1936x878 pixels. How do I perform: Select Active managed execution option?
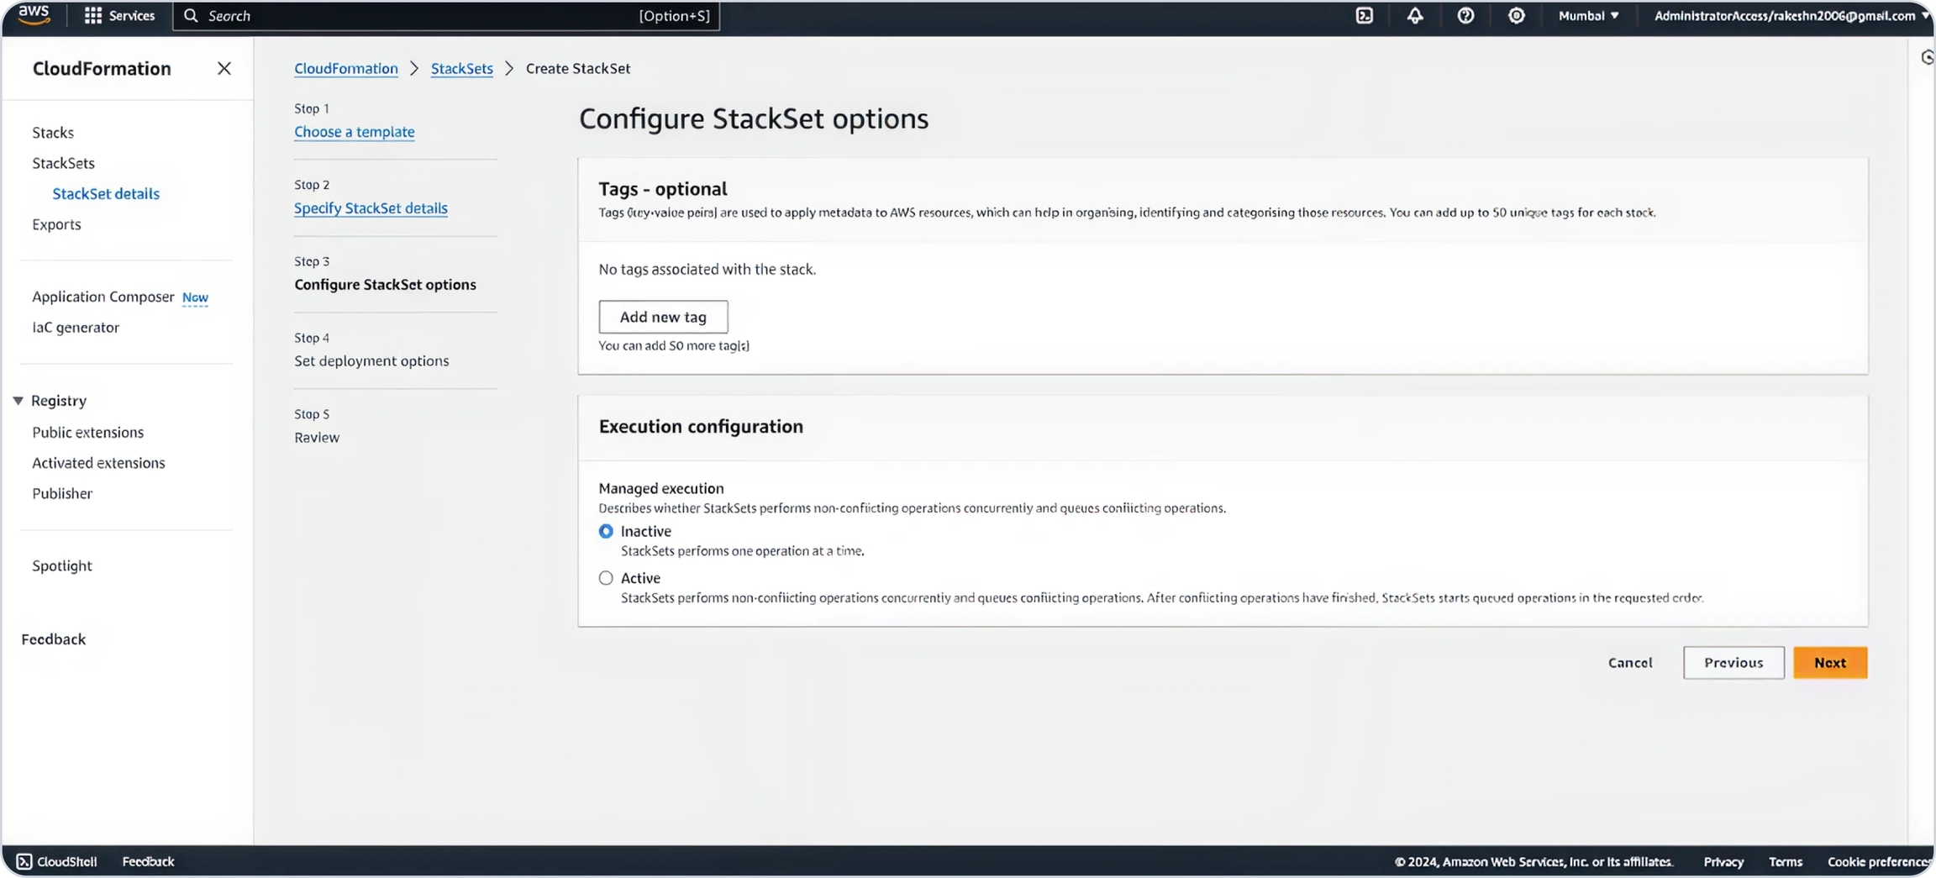(x=606, y=578)
